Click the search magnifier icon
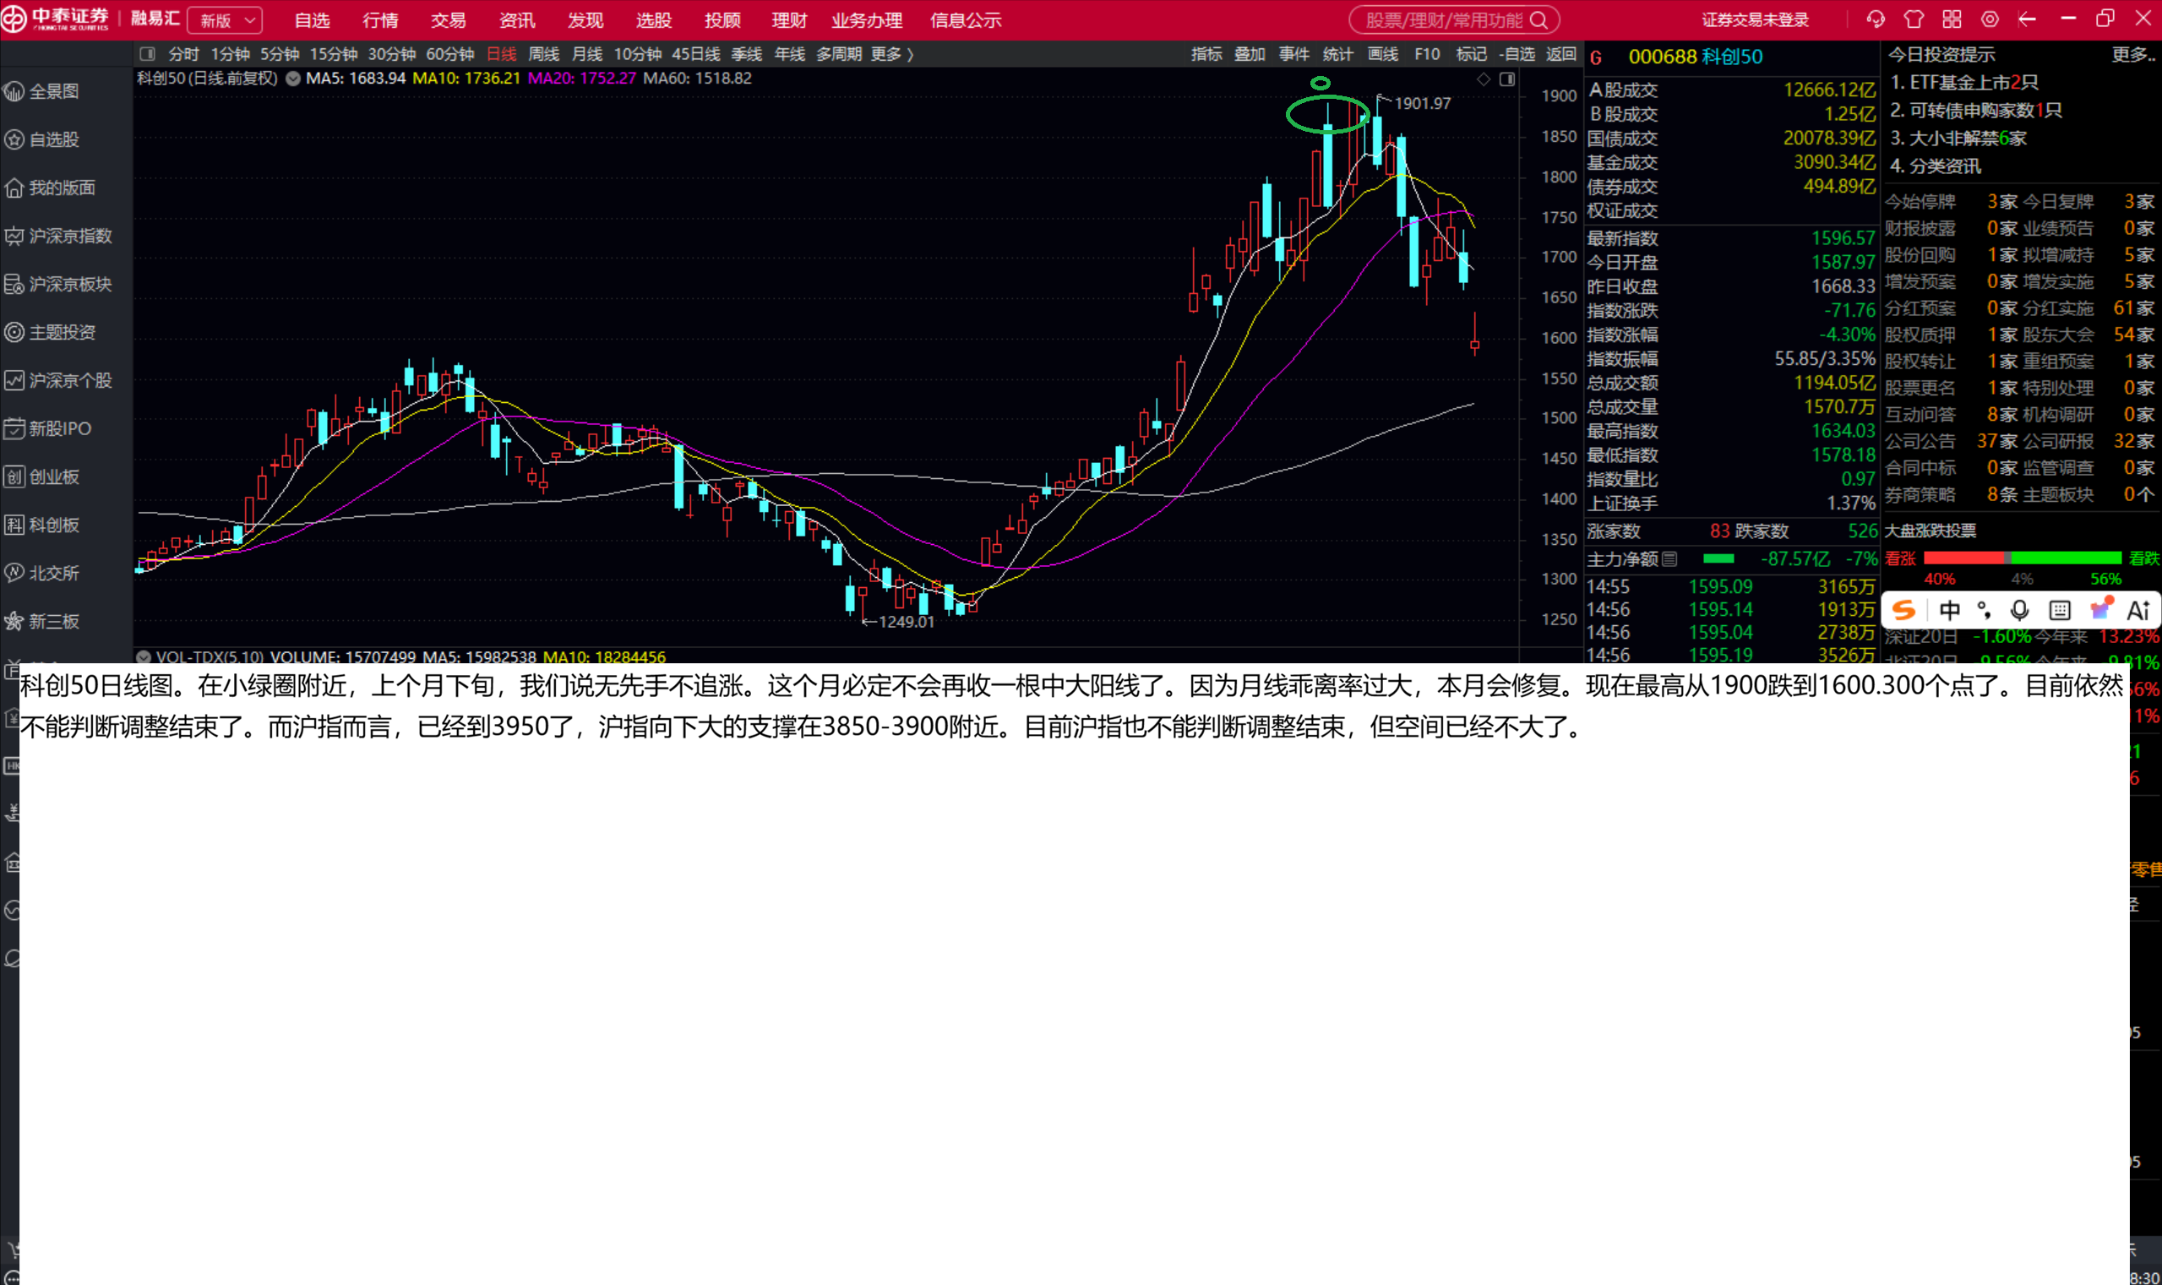 (1538, 20)
